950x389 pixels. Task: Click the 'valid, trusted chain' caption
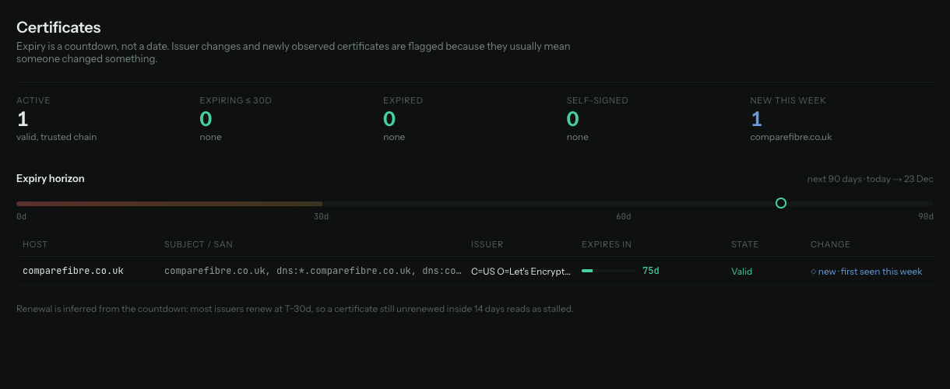[57, 137]
